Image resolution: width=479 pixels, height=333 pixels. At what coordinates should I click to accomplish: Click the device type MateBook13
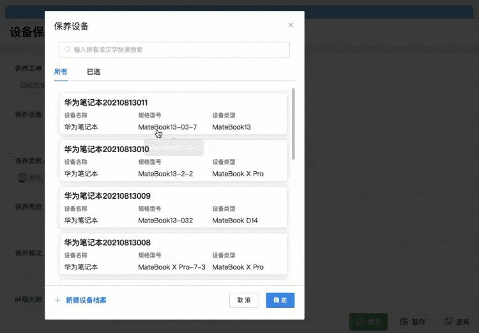click(232, 127)
